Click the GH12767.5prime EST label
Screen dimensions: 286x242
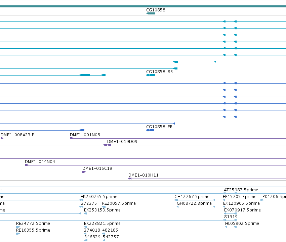point(192,197)
